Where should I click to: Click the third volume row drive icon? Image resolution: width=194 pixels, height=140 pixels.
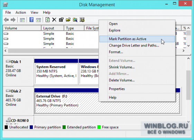pyautogui.click(x=6, y=44)
